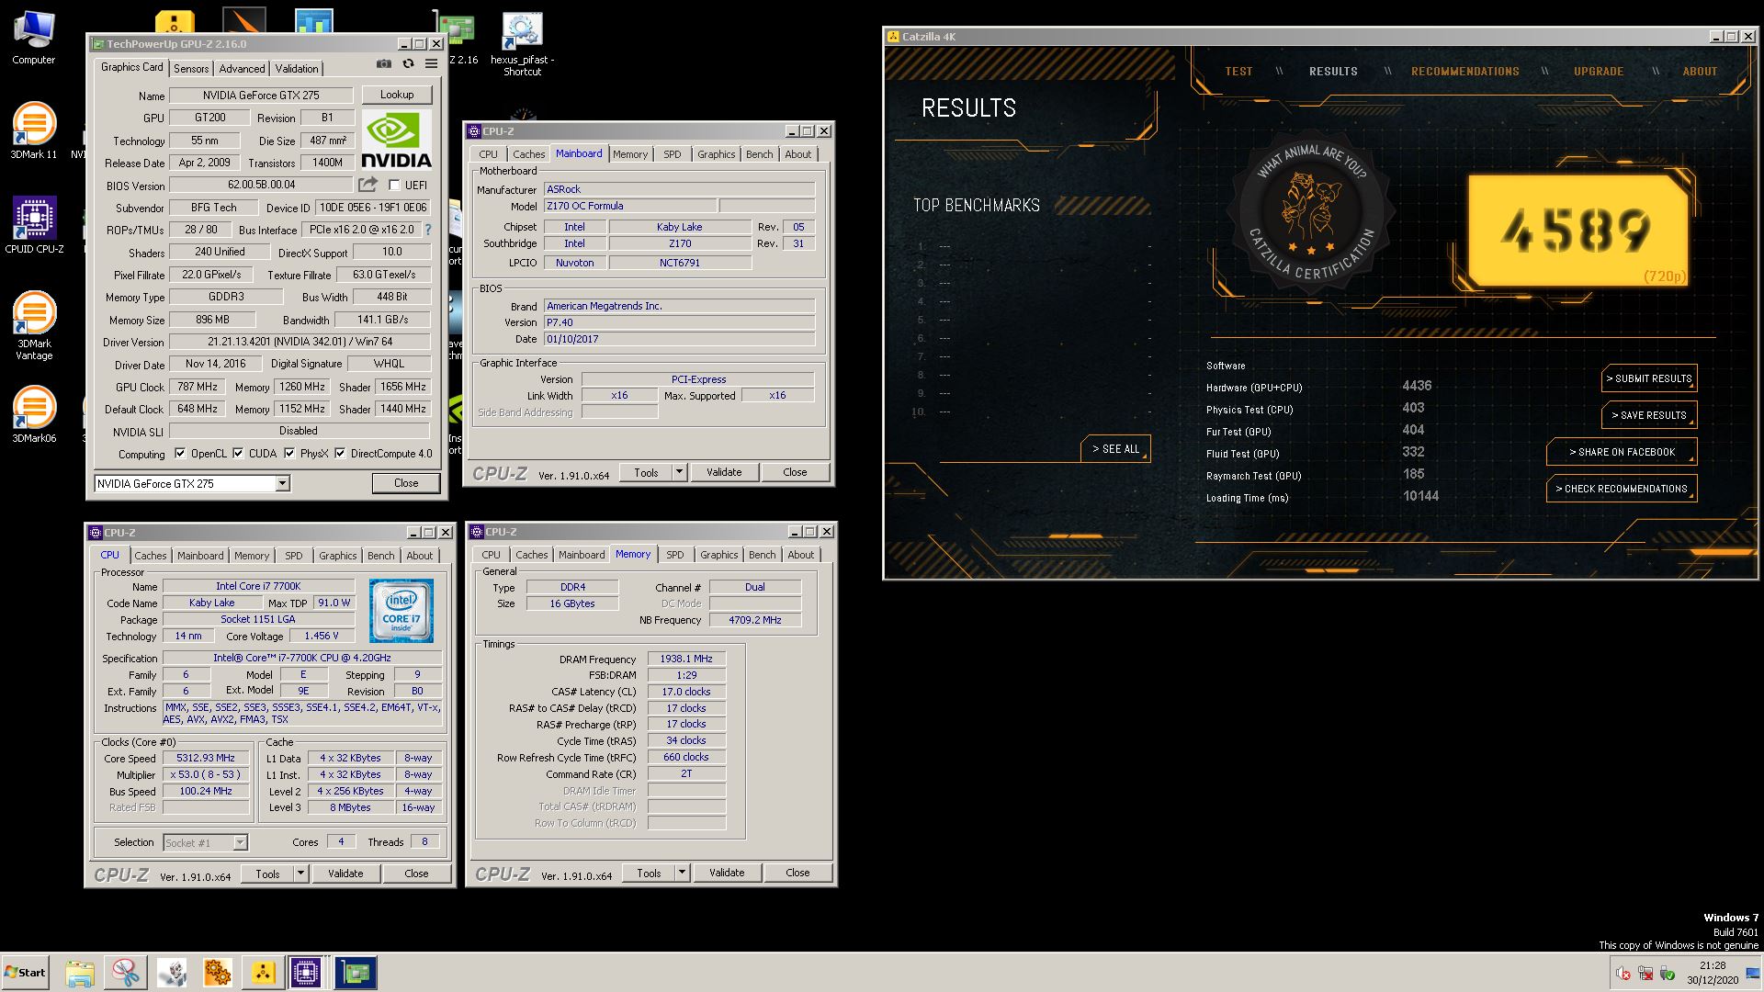Toggle the DirectCompute 4.0 checkbox
The image size is (1764, 992).
point(340,454)
